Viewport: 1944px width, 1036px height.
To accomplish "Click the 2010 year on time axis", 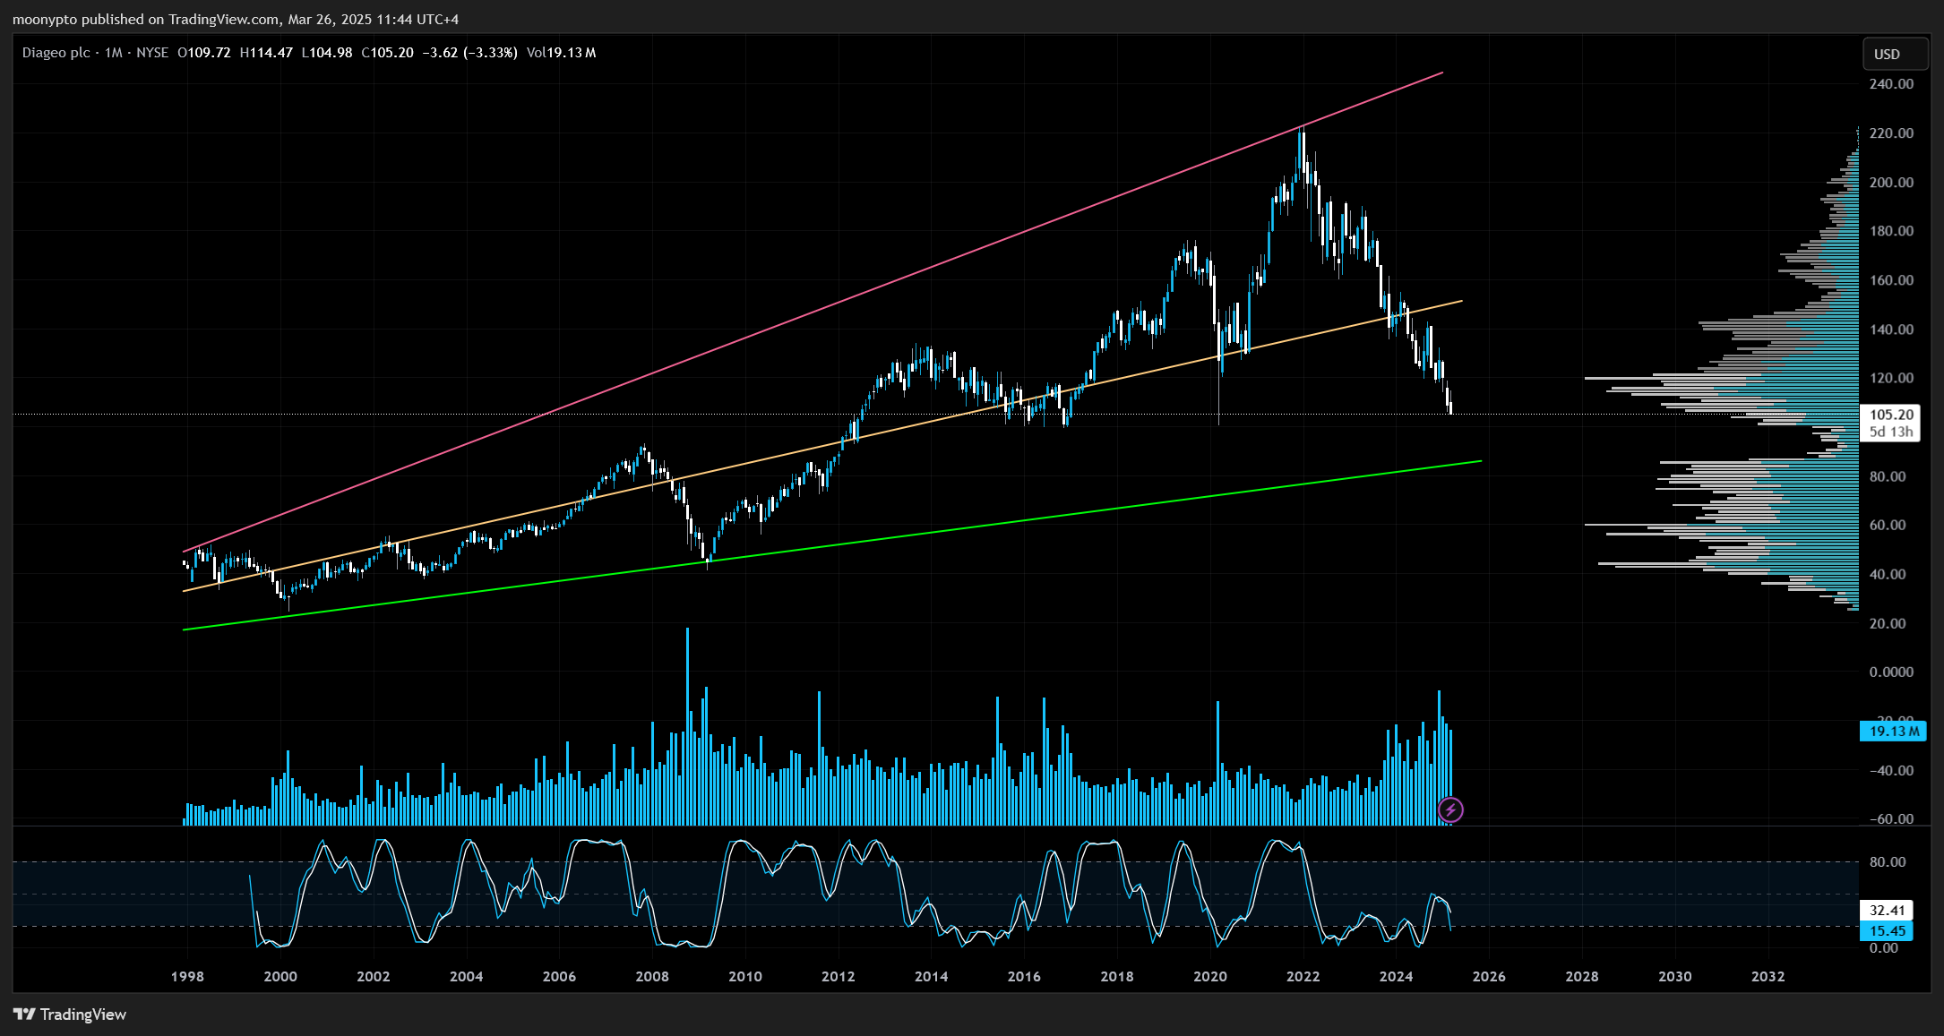I will pyautogui.click(x=745, y=977).
